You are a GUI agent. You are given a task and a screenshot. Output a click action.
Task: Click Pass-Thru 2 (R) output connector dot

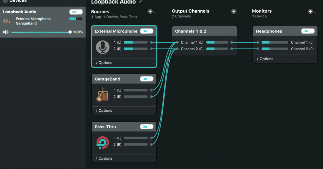click(x=151, y=144)
